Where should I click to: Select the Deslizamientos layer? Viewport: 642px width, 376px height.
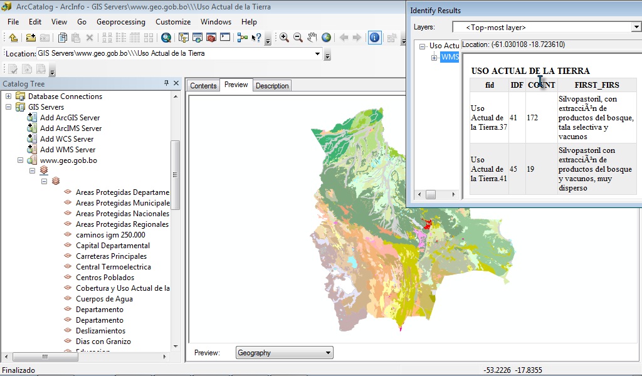pos(100,331)
